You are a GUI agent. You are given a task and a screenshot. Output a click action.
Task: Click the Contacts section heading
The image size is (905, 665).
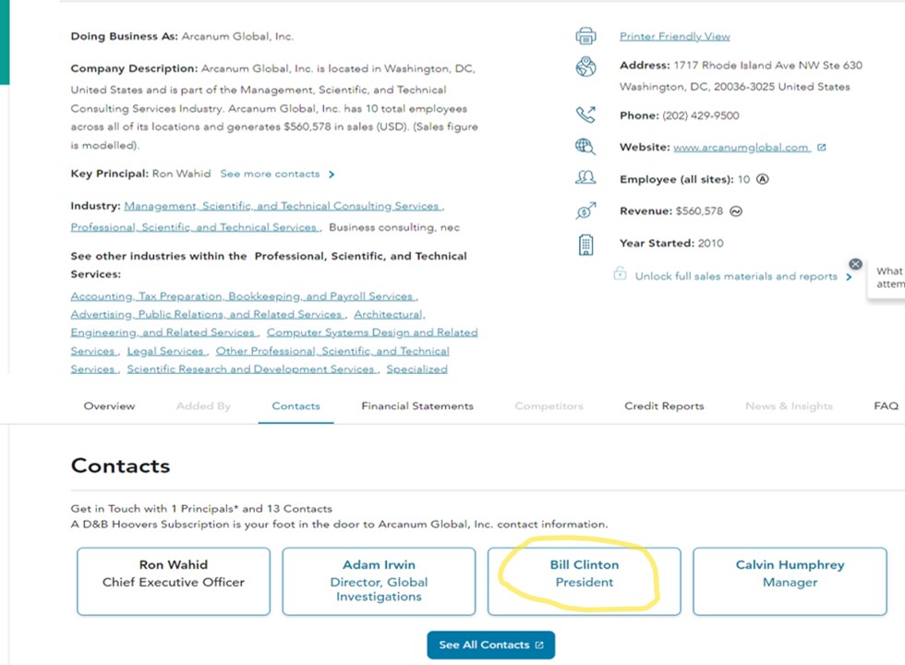[120, 465]
